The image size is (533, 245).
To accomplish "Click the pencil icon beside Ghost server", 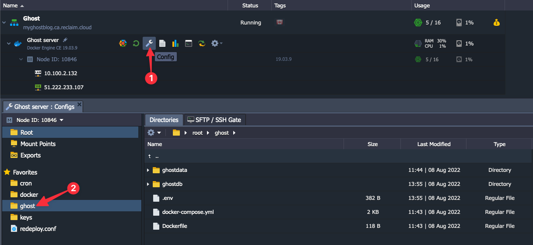I will coord(65,40).
